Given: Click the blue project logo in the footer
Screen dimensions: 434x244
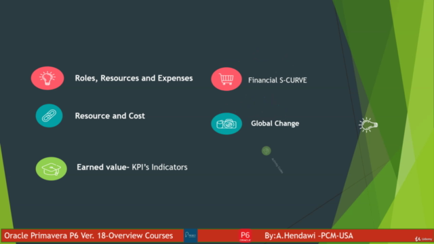Looking at the screenshot, I should point(191,236).
